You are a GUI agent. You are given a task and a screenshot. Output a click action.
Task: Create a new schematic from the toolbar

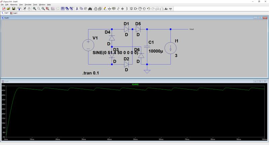(x=4, y=9)
